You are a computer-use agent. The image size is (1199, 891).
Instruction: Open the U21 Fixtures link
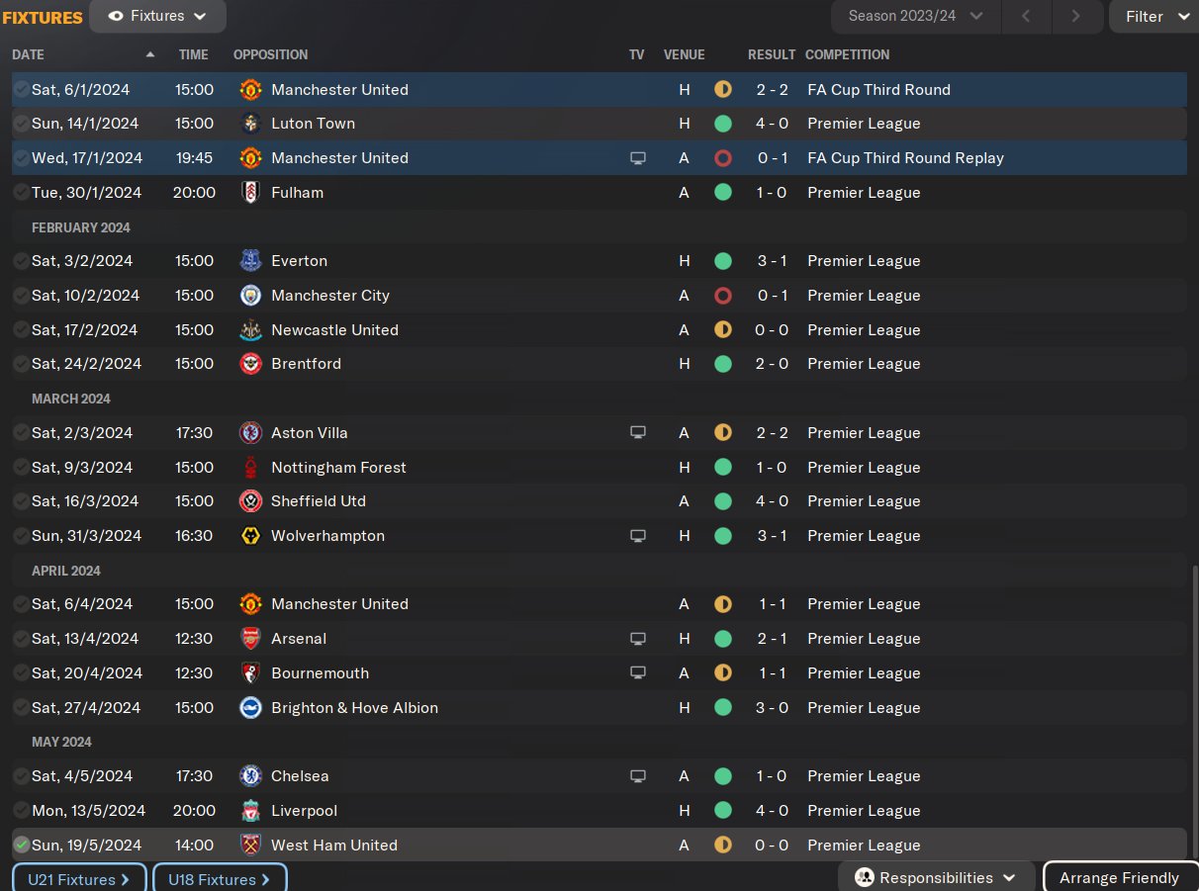(x=79, y=879)
